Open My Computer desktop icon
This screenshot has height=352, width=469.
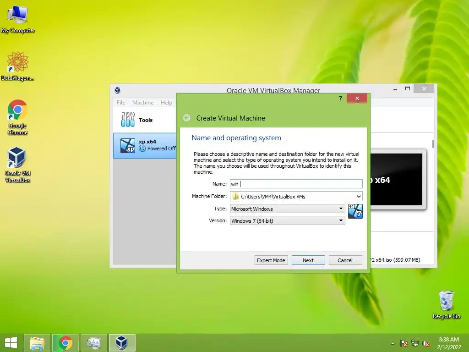click(x=18, y=19)
